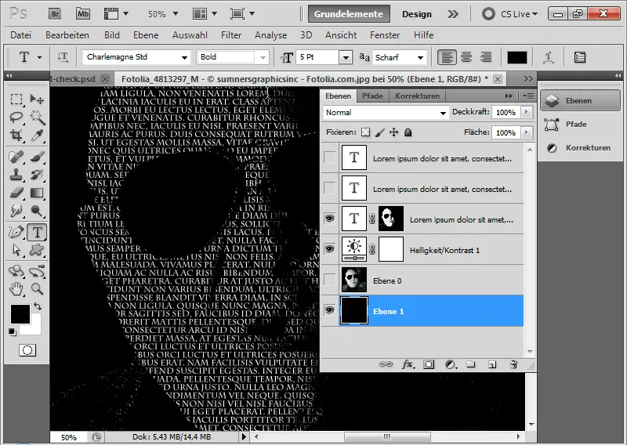Hide the masked Lorem ipsum text layer
Screen dimensions: 627x445
329,219
